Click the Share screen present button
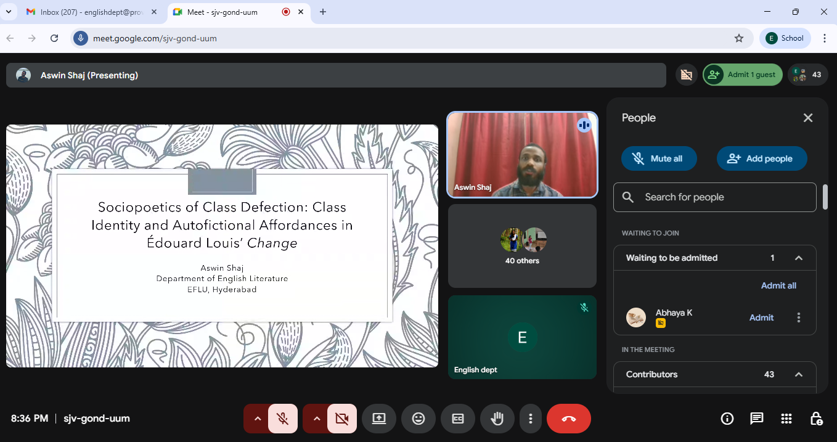 pyautogui.click(x=378, y=419)
